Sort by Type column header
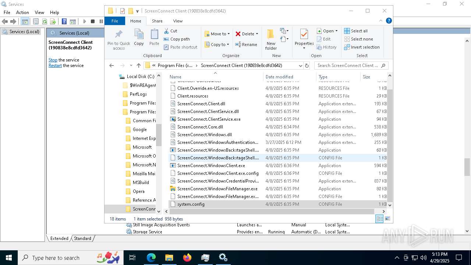The height and width of the screenshot is (265, 471). click(x=339, y=77)
